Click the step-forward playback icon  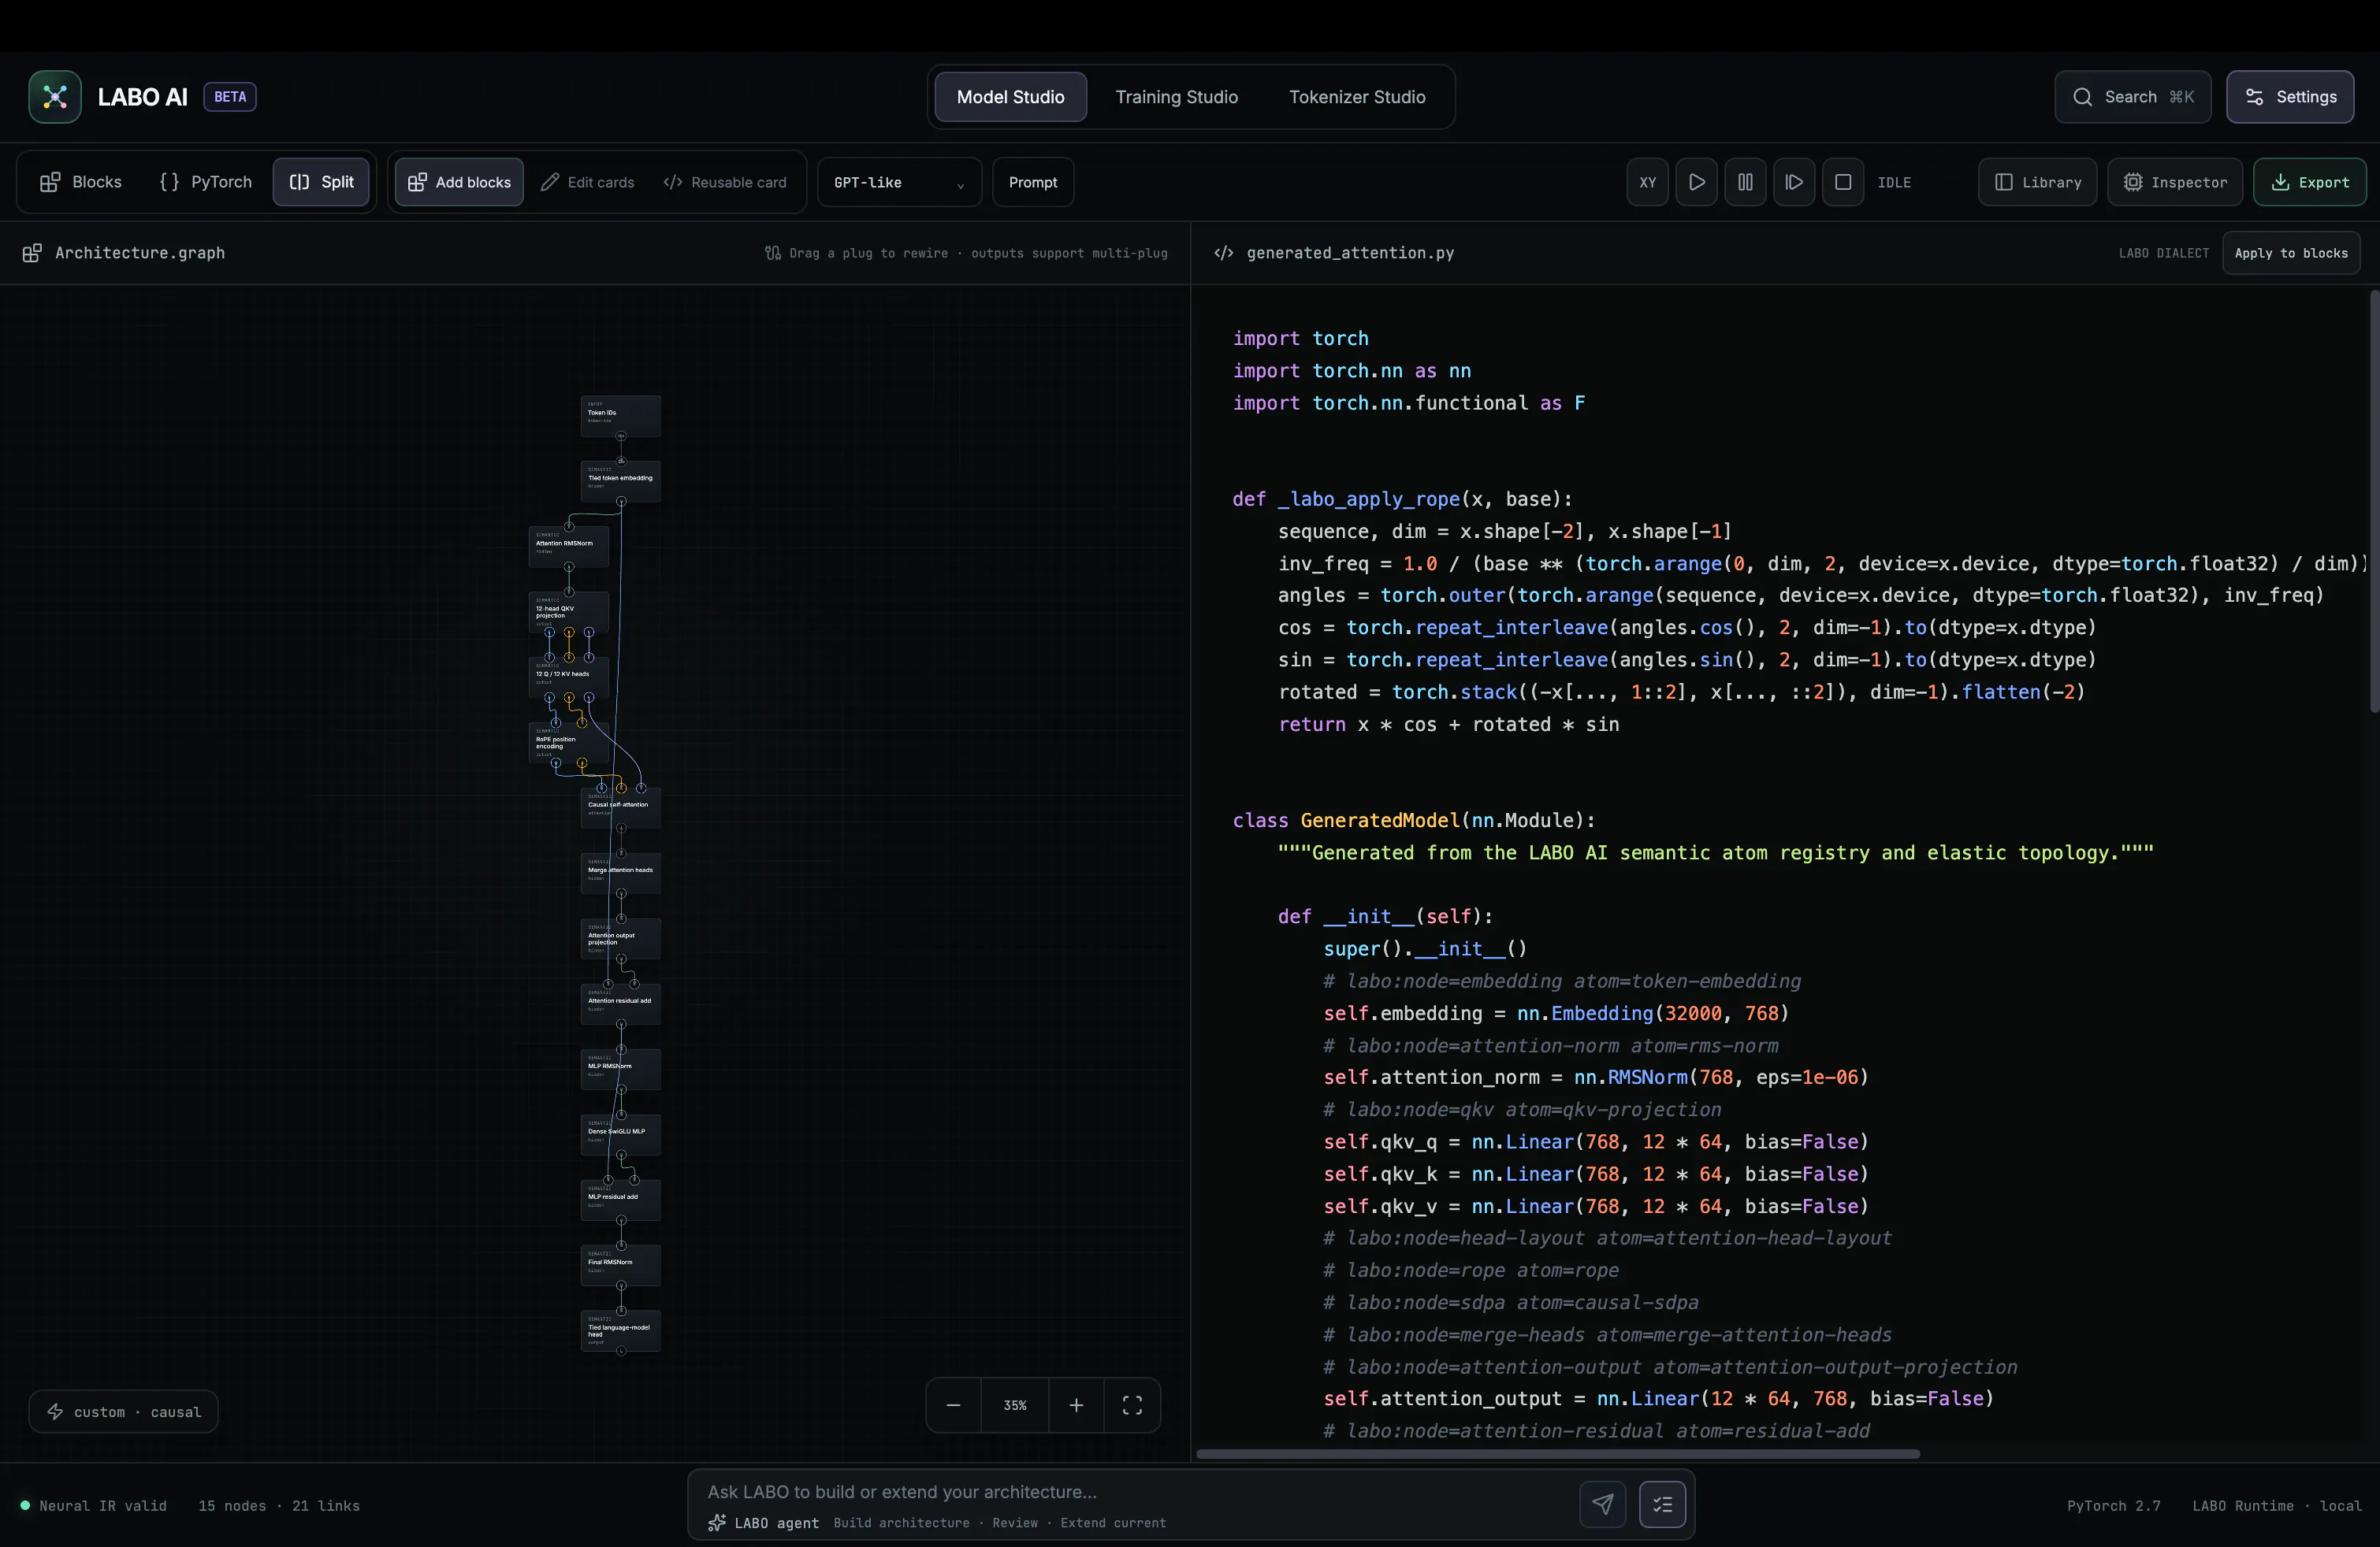pos(1794,182)
